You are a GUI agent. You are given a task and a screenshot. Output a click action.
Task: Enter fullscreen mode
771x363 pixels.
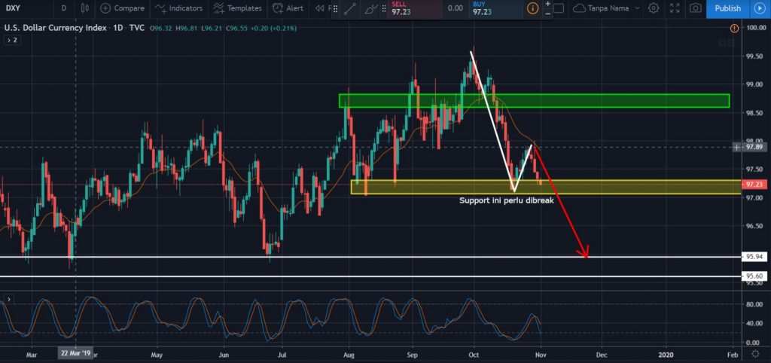coord(675,8)
